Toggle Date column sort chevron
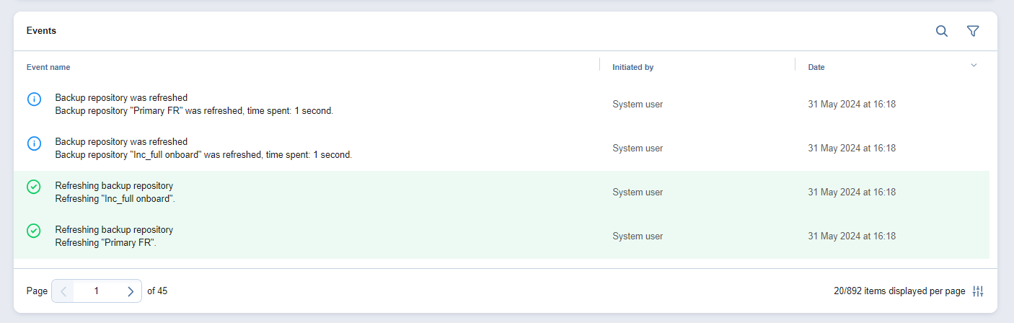The image size is (1014, 323). pyautogui.click(x=974, y=66)
